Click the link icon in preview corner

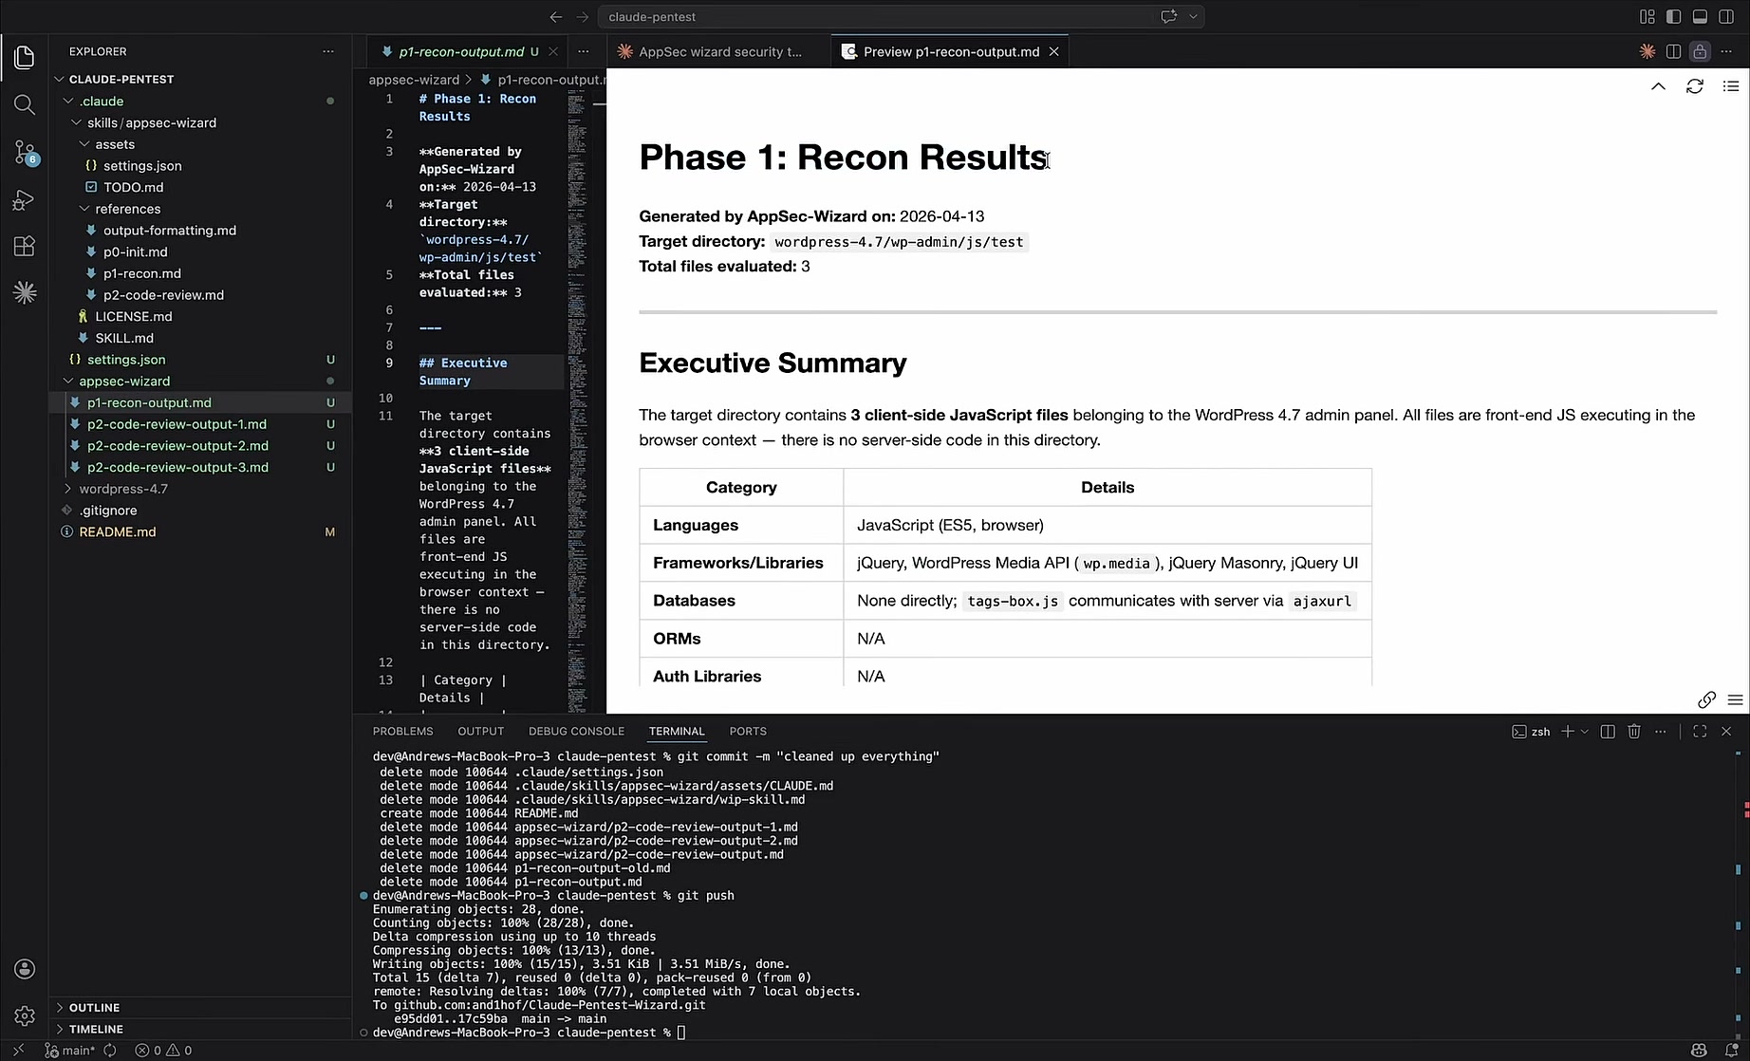1706,700
